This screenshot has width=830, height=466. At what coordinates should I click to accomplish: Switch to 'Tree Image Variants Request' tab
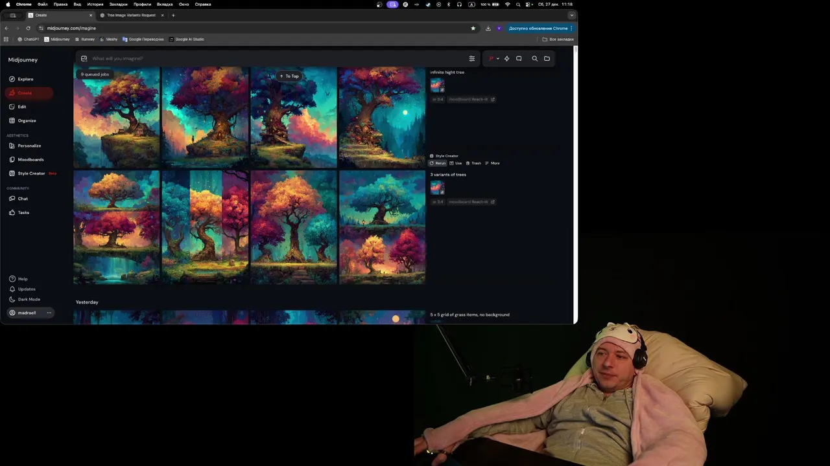pyautogui.click(x=132, y=15)
